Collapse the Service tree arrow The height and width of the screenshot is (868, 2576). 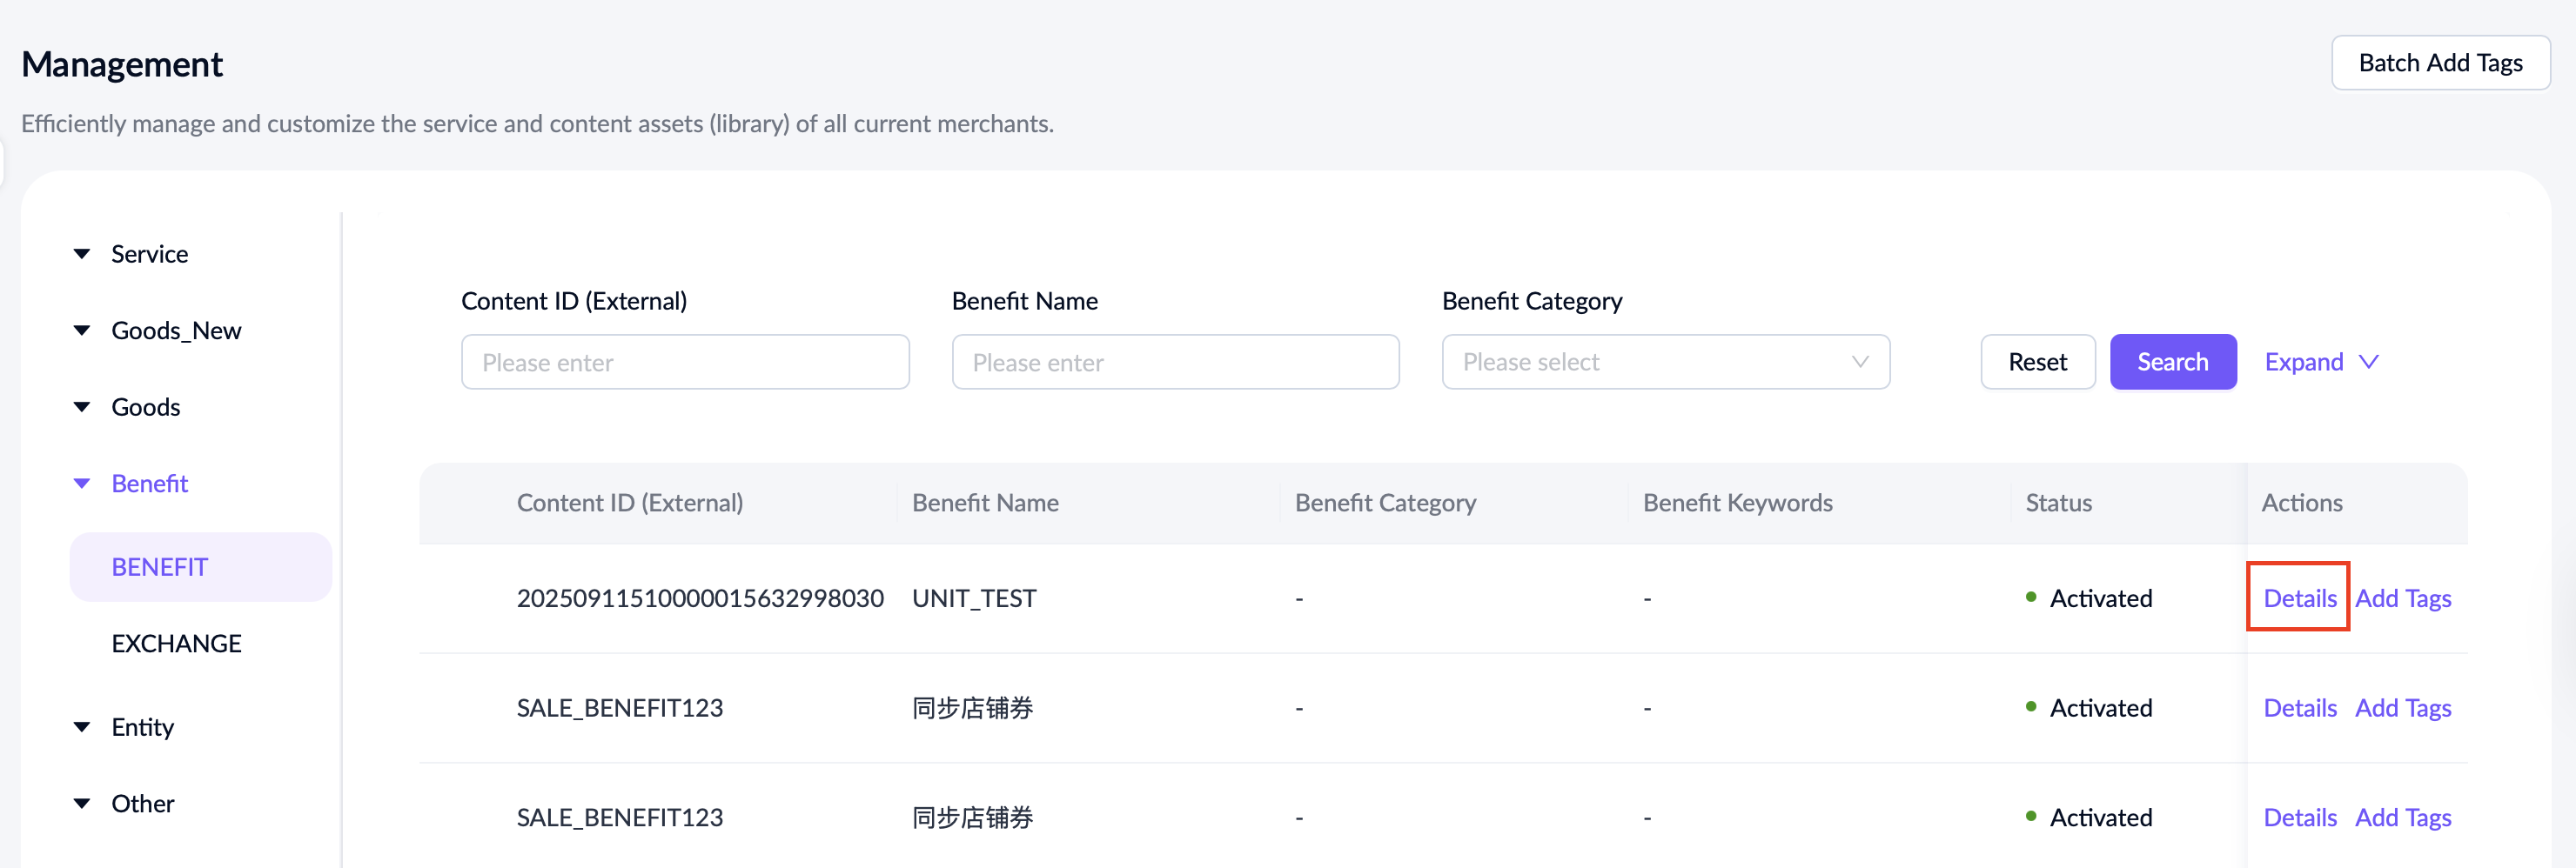coord(82,254)
